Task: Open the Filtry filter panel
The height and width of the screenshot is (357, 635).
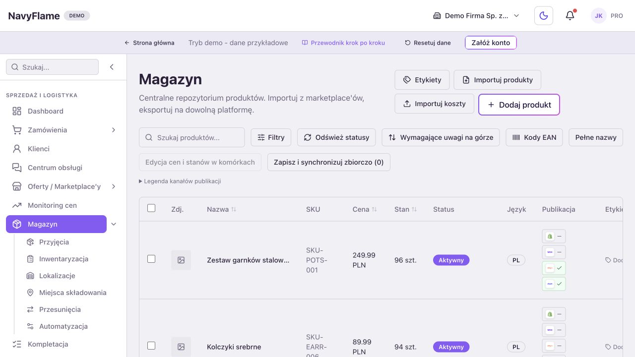Action: point(271,137)
